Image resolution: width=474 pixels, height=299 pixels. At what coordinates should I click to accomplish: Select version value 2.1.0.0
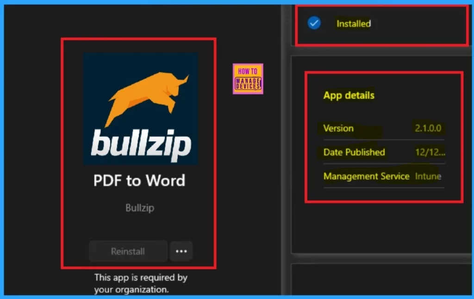coord(428,128)
